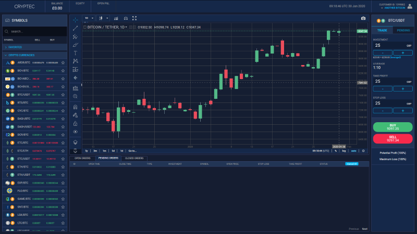Go to the Next orders page
The height and width of the screenshot is (234, 417).
[364, 229]
